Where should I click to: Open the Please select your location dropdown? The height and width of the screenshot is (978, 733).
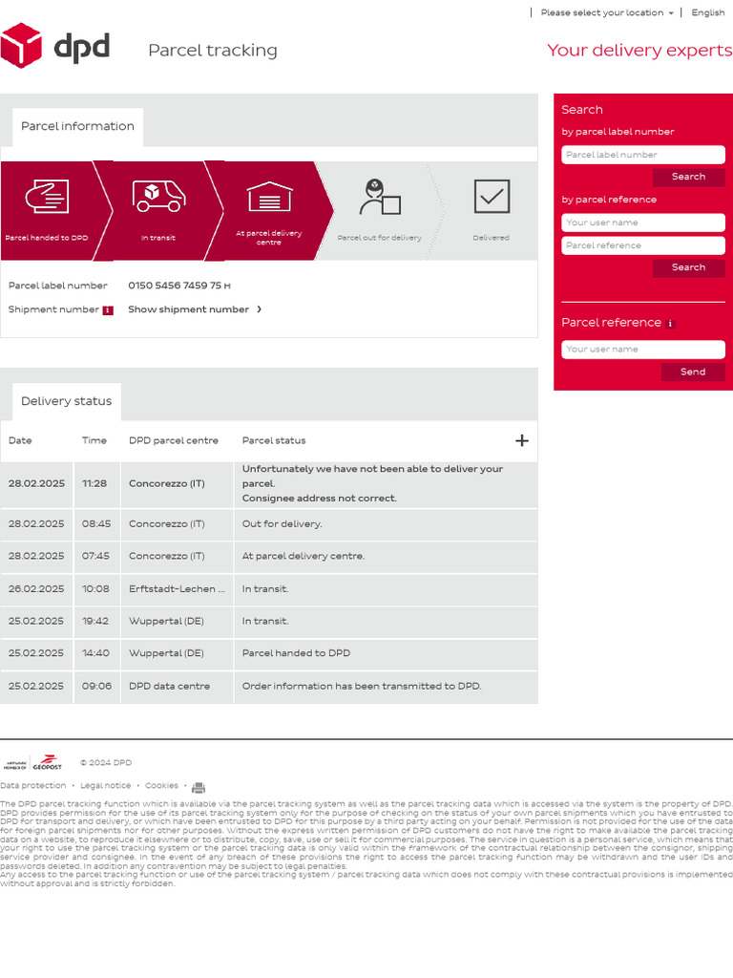pyautogui.click(x=606, y=12)
